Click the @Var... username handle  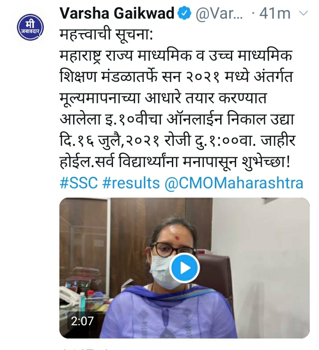point(219,14)
